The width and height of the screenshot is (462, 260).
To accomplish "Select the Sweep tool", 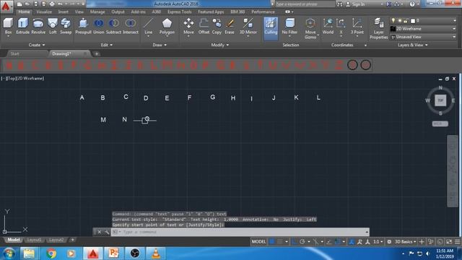I will point(66,27).
